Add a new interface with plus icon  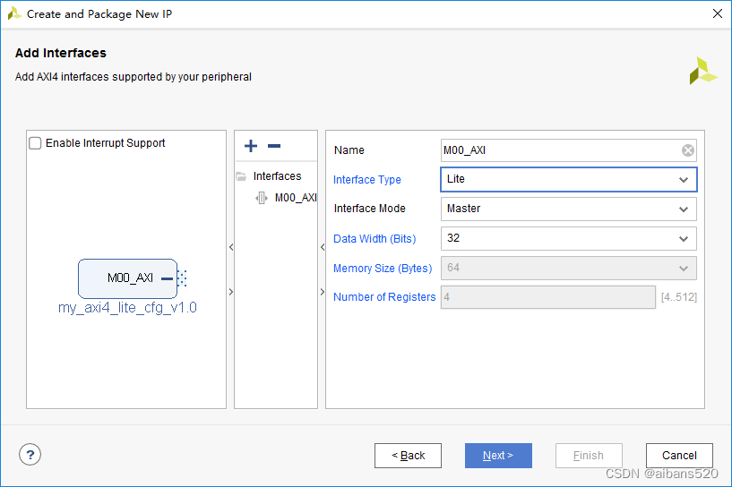[x=251, y=146]
